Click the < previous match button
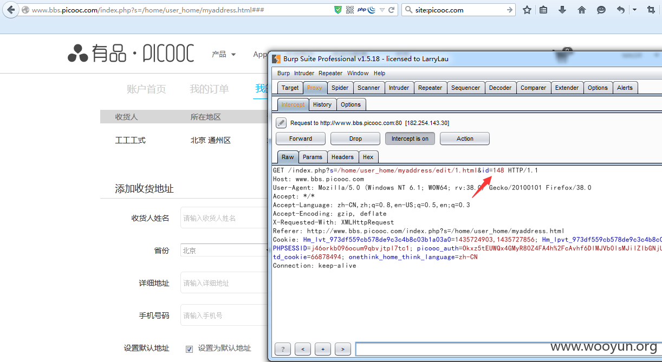The image size is (662, 362). pyautogui.click(x=303, y=349)
